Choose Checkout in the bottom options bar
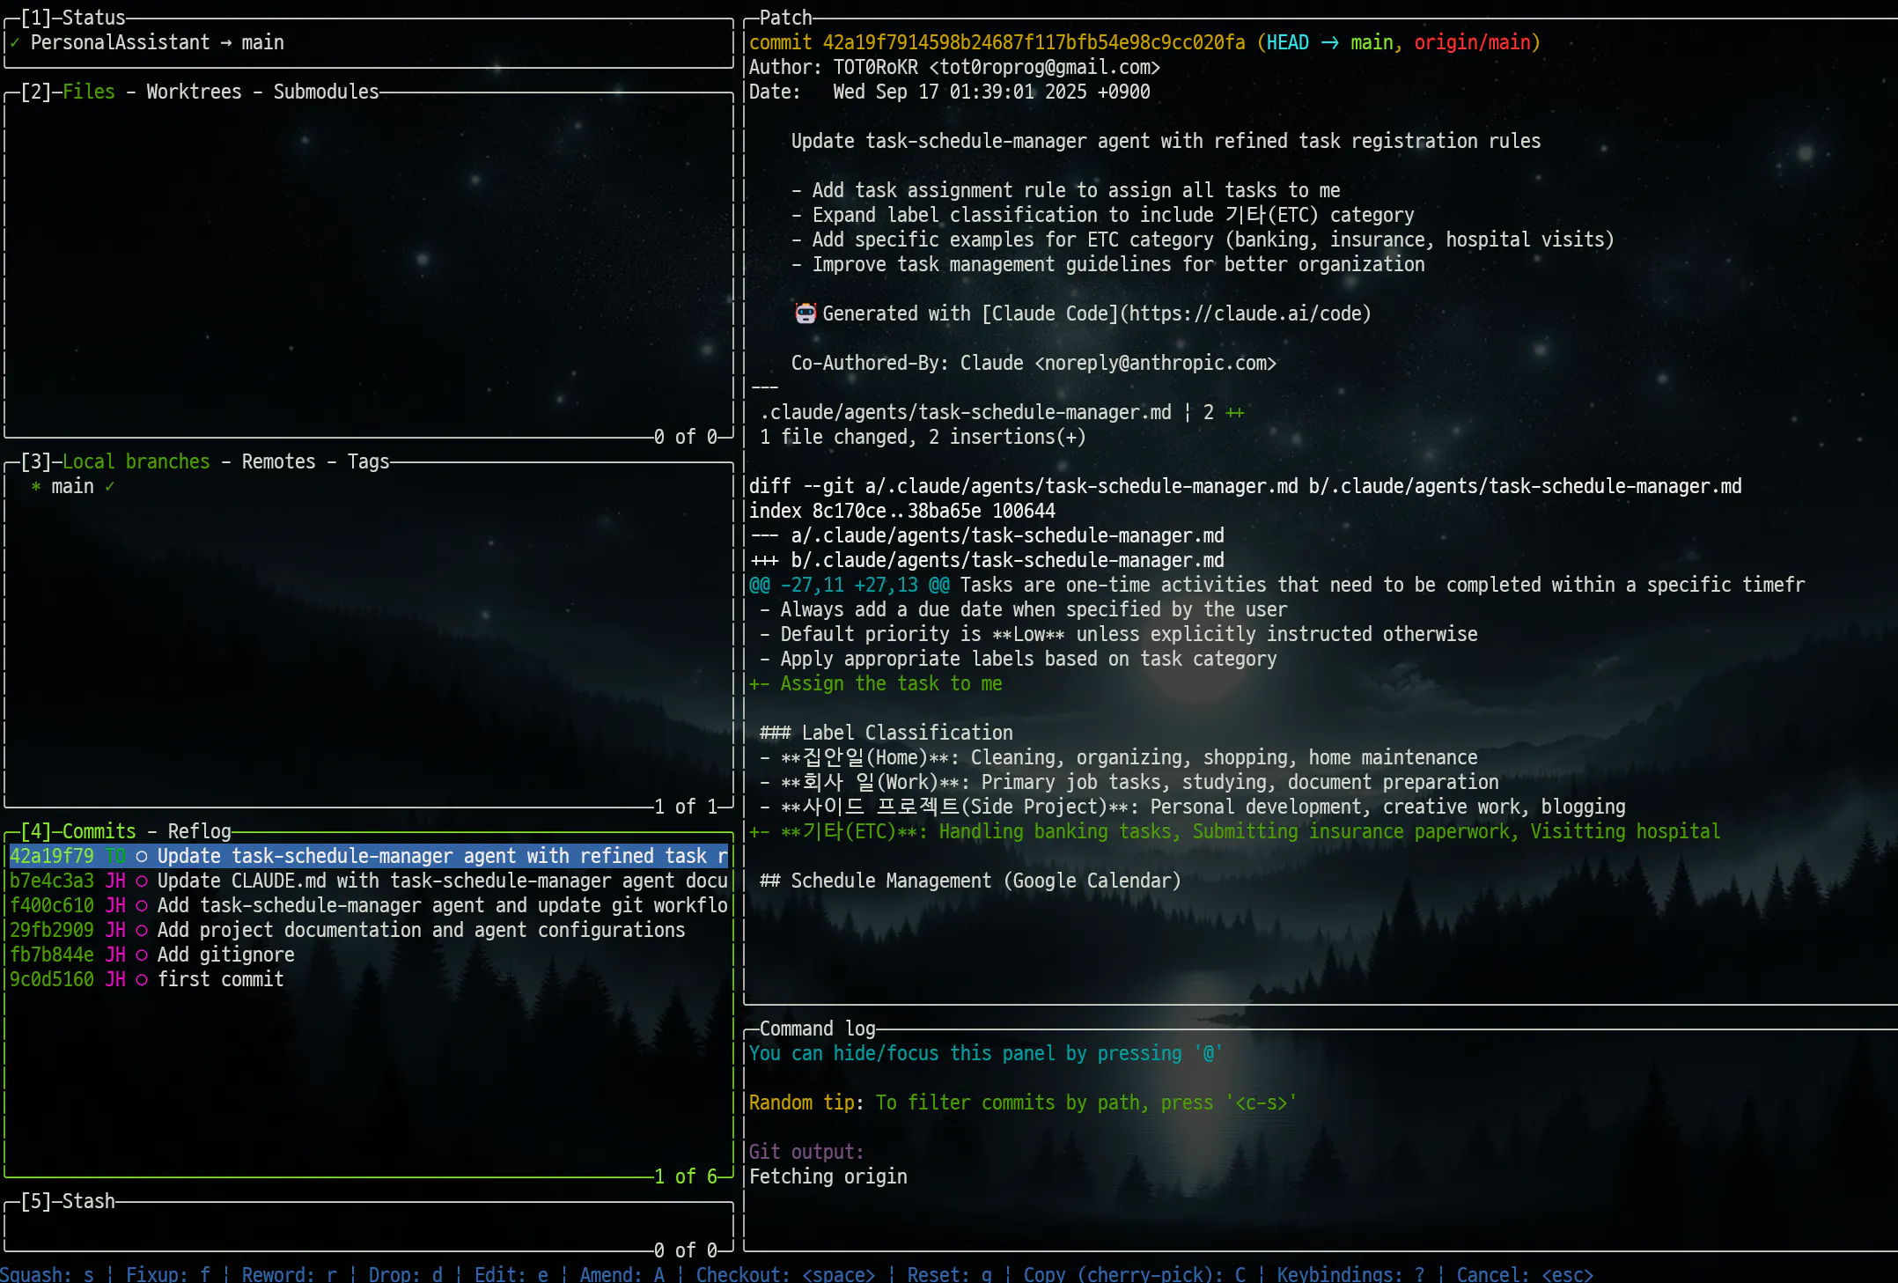The image size is (1898, 1283). click(786, 1274)
